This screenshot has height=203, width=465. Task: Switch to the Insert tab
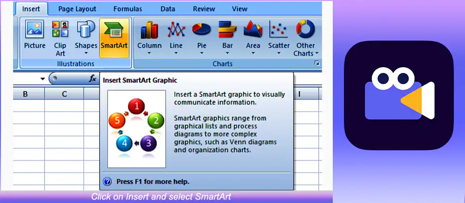(x=31, y=9)
